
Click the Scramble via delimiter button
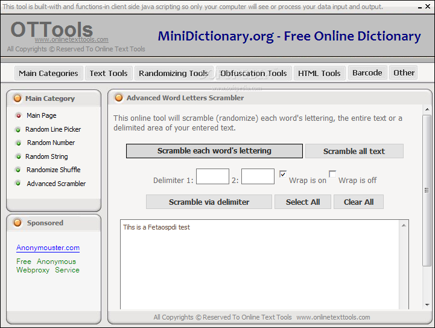[209, 202]
